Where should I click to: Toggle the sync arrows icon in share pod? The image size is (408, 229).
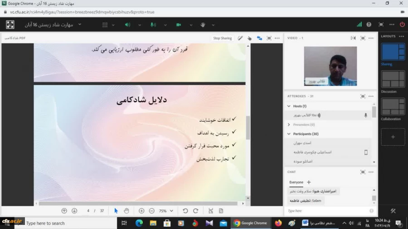pyautogui.click(x=259, y=38)
